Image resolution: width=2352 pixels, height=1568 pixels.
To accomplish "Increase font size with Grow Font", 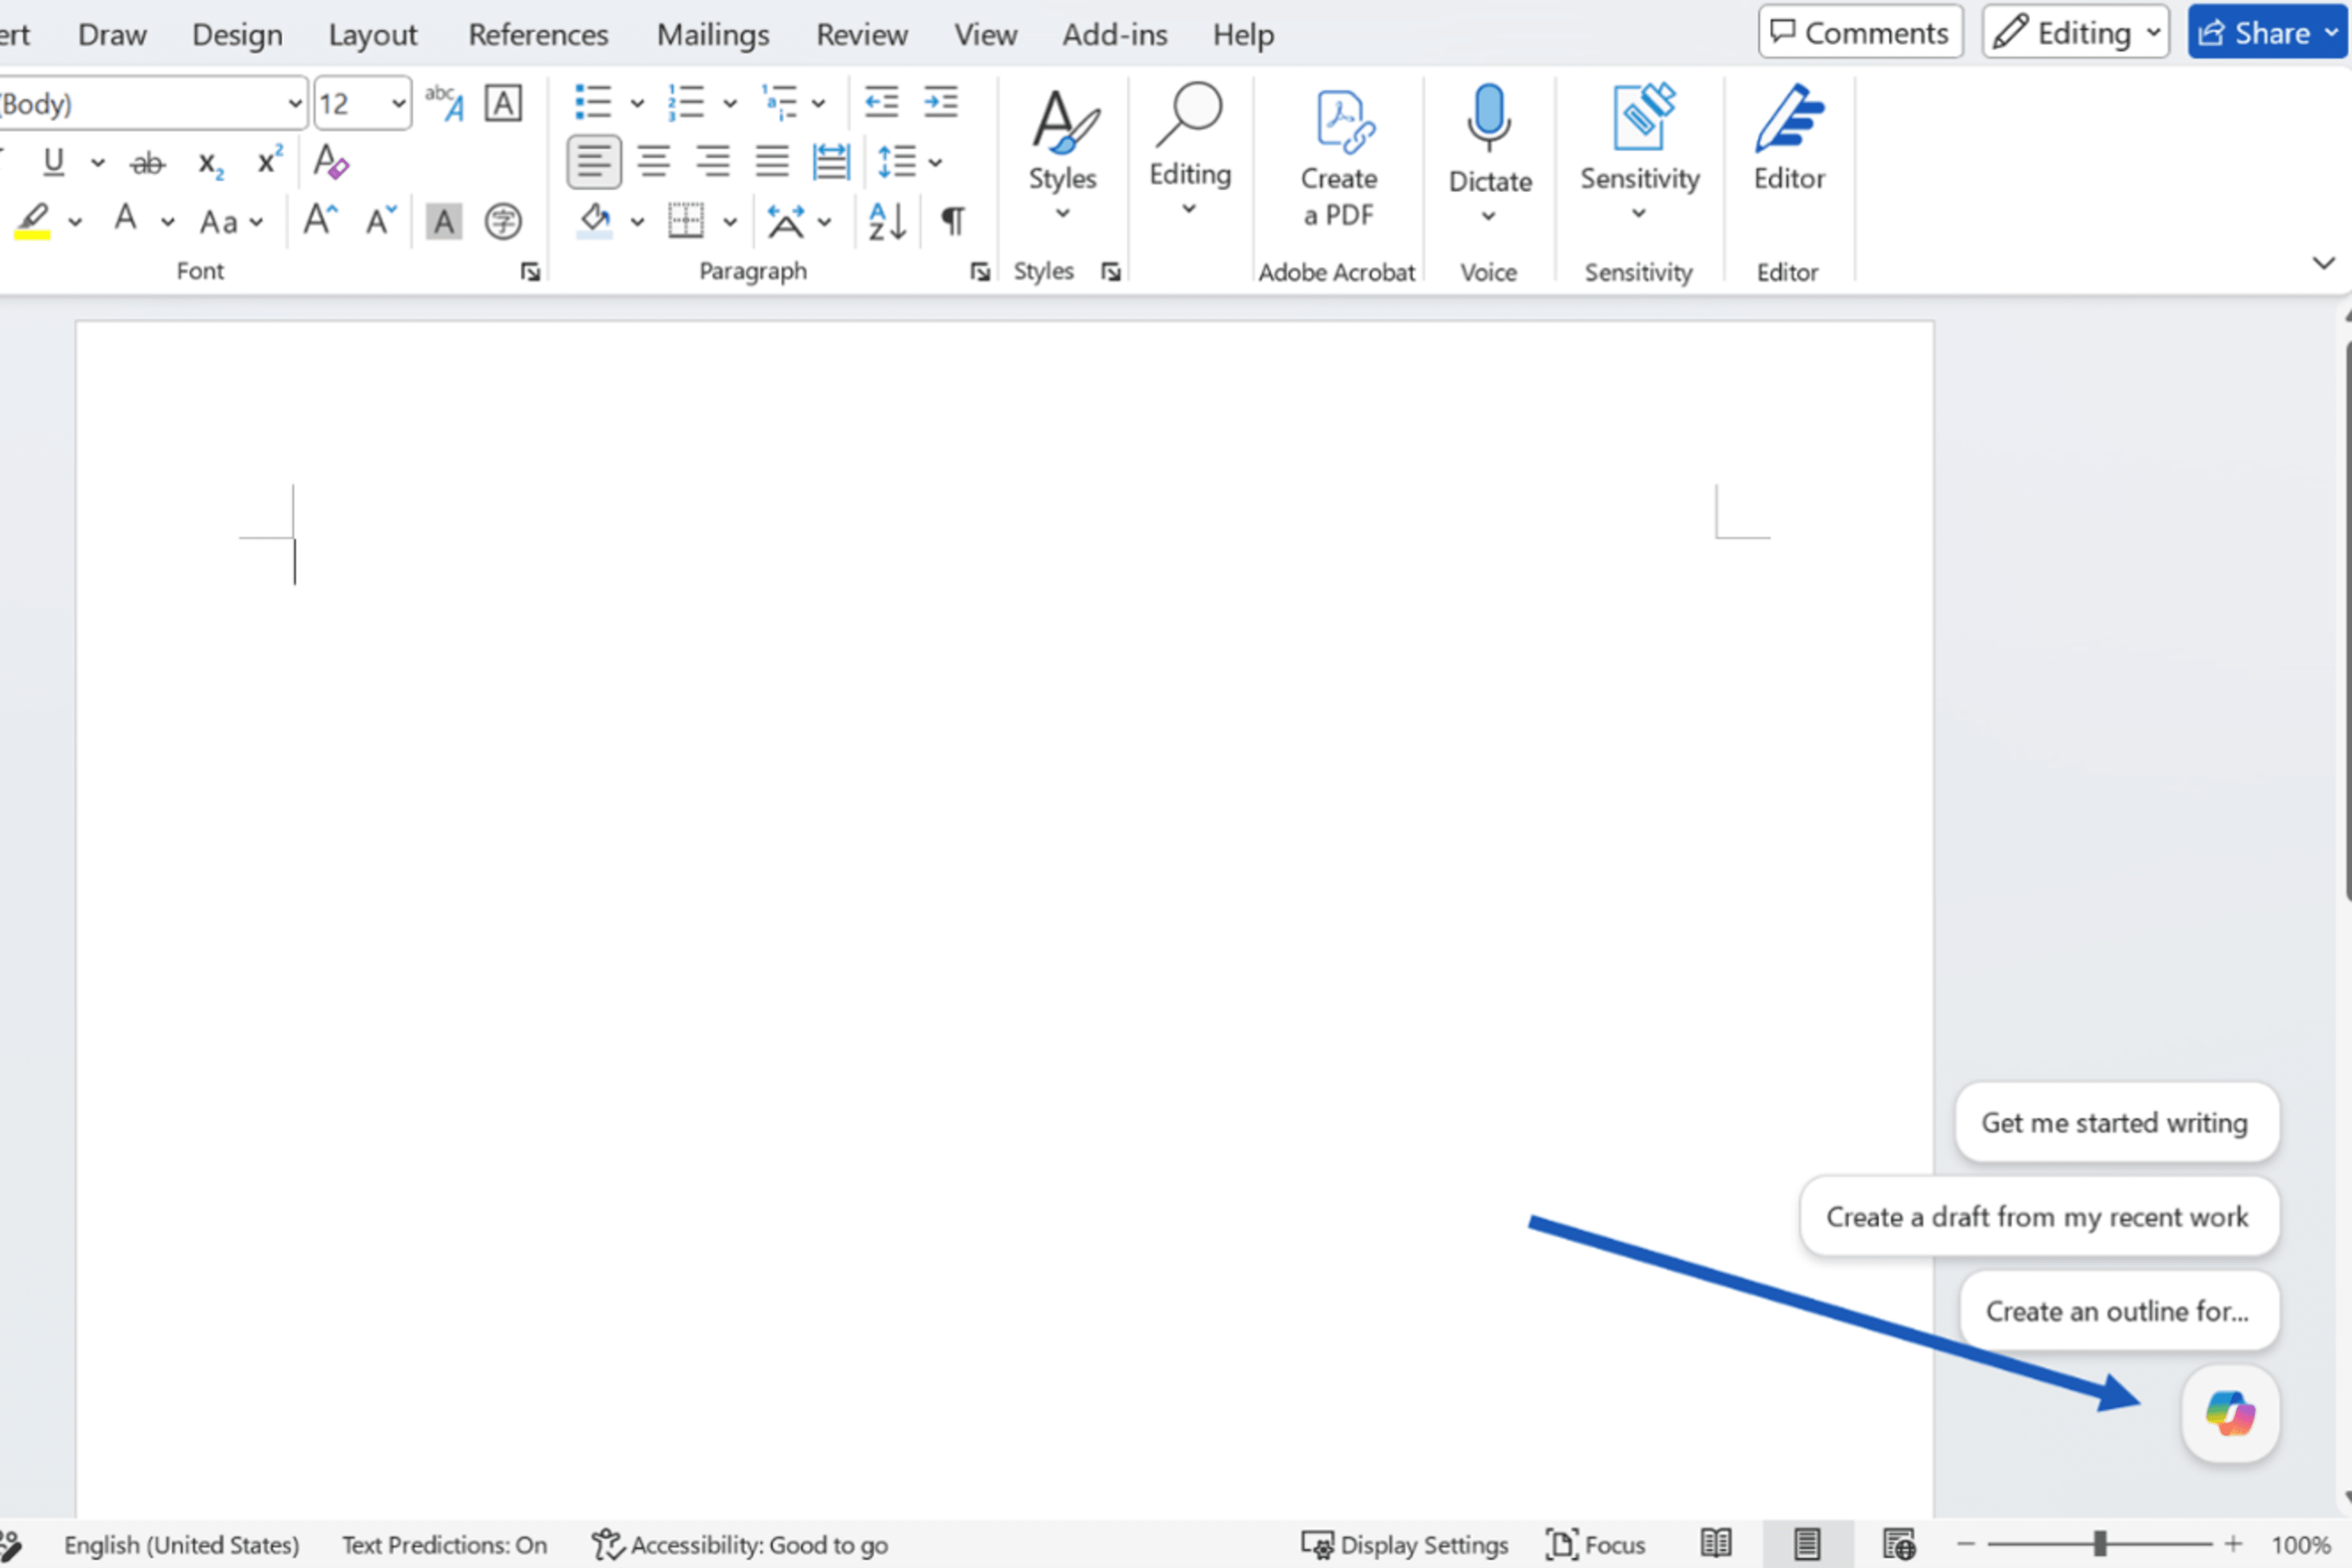I will pyautogui.click(x=320, y=219).
